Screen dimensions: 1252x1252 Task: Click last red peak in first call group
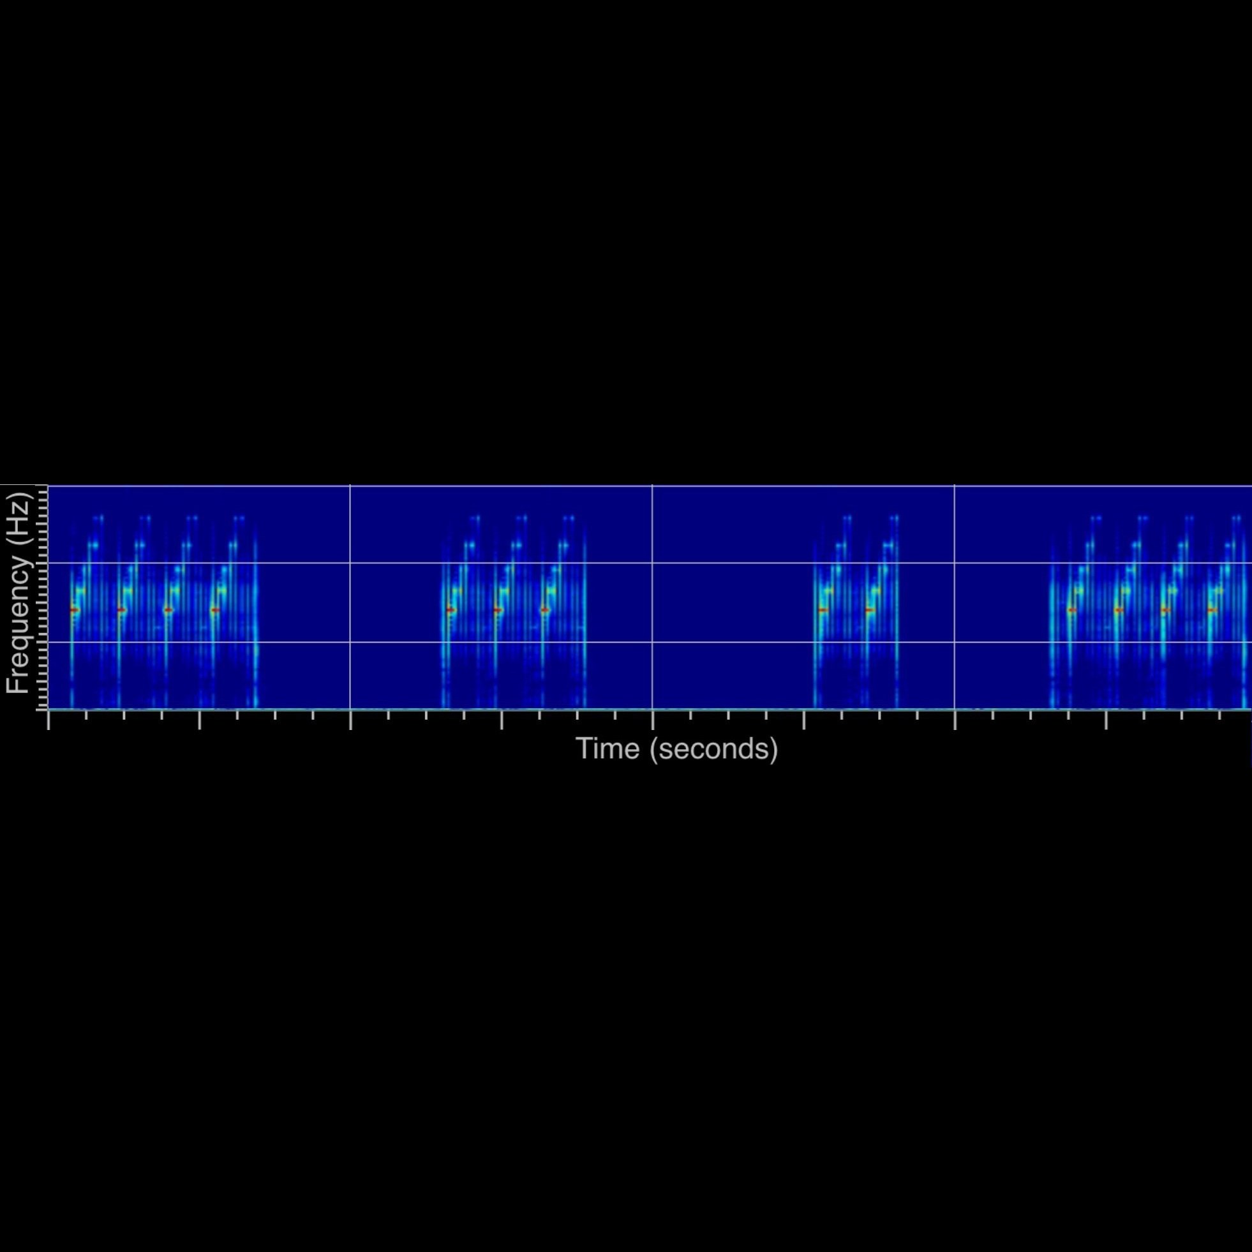215,610
